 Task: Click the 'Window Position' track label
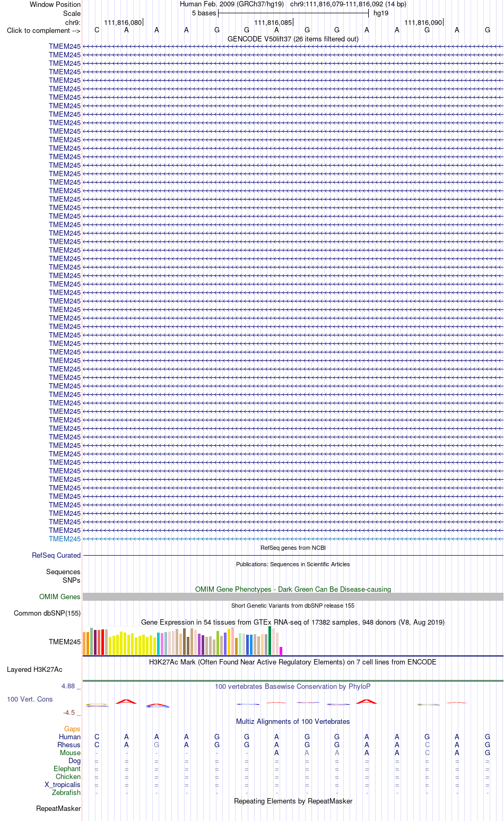[55, 4]
